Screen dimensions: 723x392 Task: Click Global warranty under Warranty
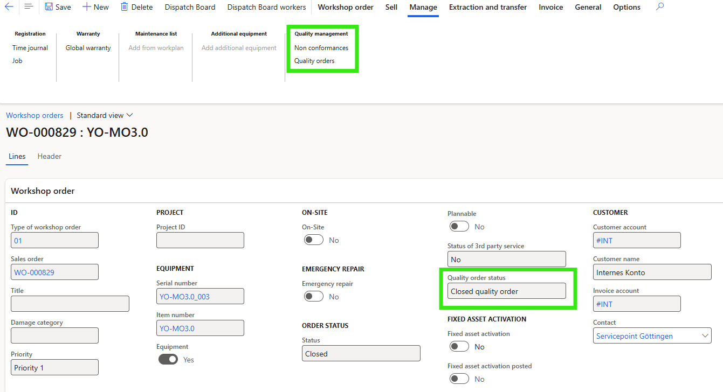point(87,47)
